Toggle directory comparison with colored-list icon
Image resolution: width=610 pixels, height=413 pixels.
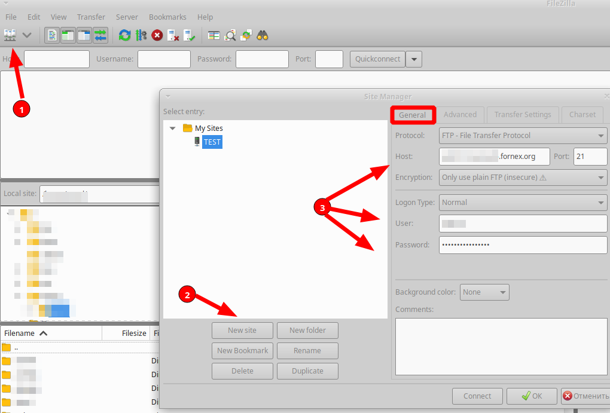pyautogui.click(x=213, y=35)
